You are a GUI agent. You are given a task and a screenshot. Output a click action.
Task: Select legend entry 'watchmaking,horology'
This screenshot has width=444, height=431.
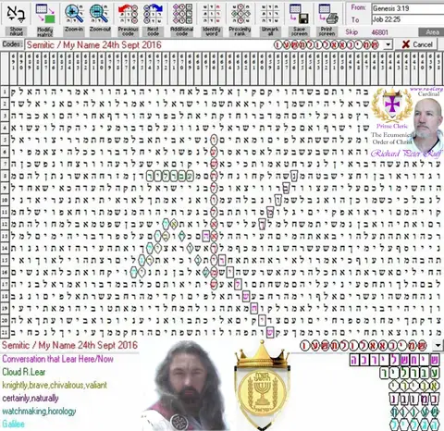tap(39, 412)
